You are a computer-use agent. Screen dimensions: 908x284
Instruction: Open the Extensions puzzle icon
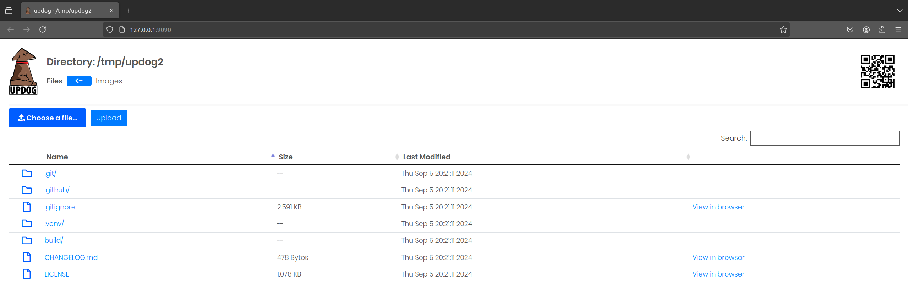(882, 29)
